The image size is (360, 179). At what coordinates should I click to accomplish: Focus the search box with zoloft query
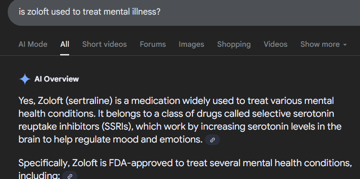coord(172,12)
